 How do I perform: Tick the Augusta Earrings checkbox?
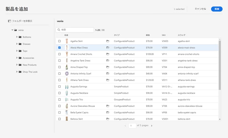pyautogui.click(x=60, y=87)
